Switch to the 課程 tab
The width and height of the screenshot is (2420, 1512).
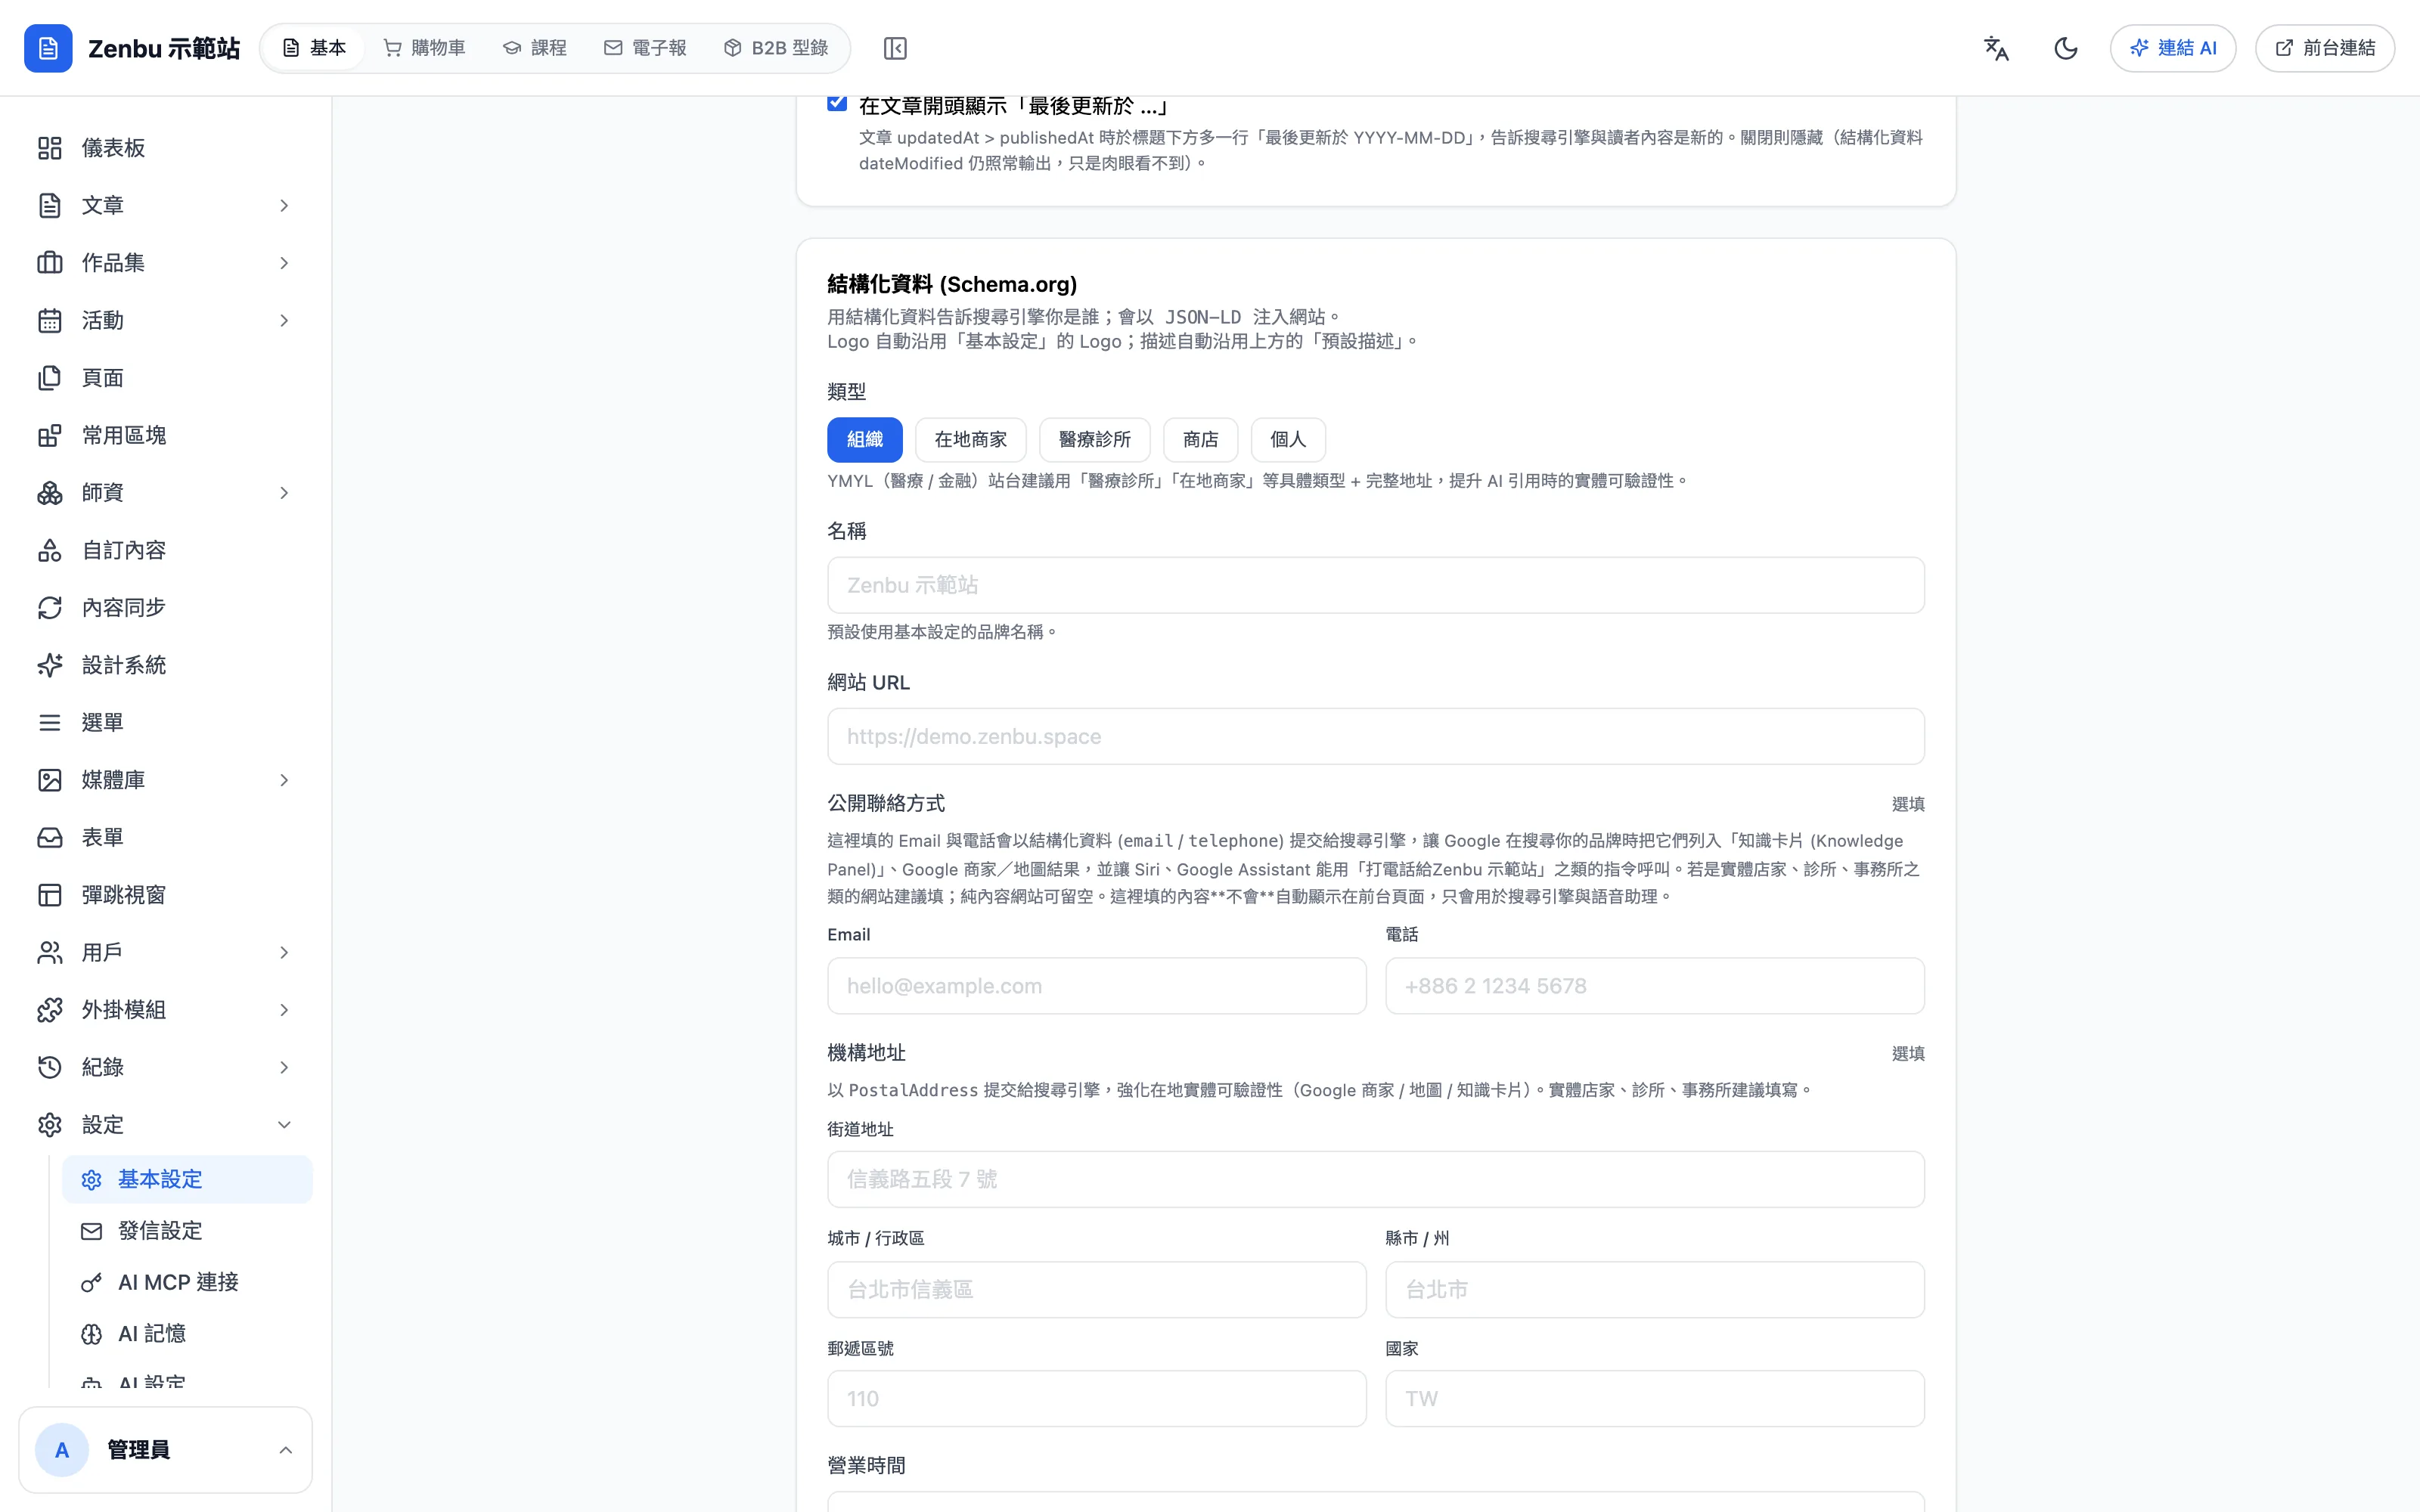point(535,48)
